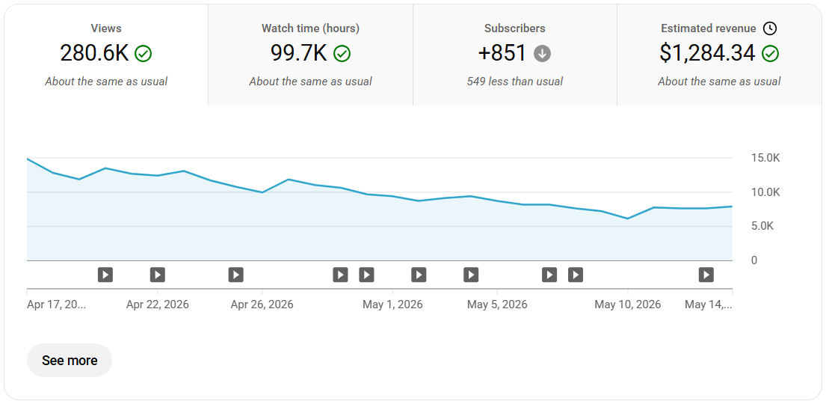
Task: Click video marker just after May 1, 2026
Action: pos(419,275)
